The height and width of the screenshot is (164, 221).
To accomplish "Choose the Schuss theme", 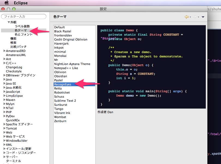I will [59, 97].
